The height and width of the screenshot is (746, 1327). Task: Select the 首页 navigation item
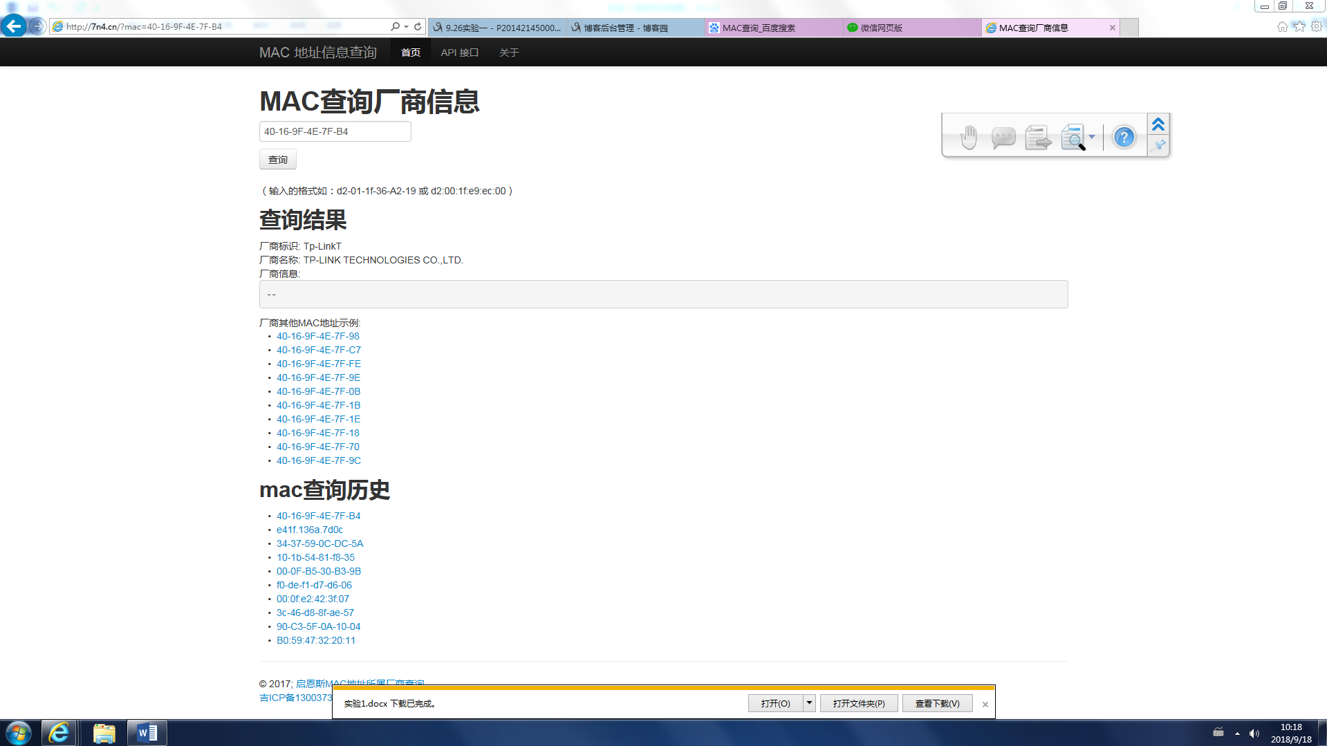click(x=411, y=53)
